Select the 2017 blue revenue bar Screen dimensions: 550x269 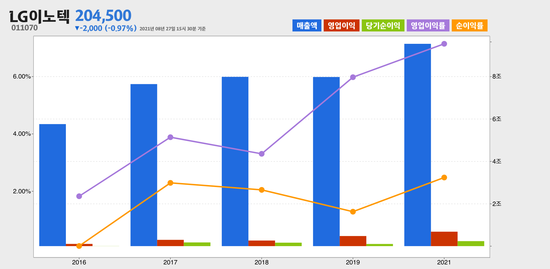click(x=144, y=165)
